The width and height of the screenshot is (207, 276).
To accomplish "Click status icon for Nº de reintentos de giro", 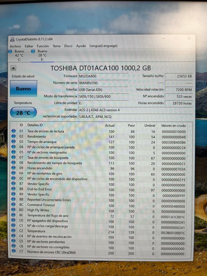I will click(x=14, y=173).
